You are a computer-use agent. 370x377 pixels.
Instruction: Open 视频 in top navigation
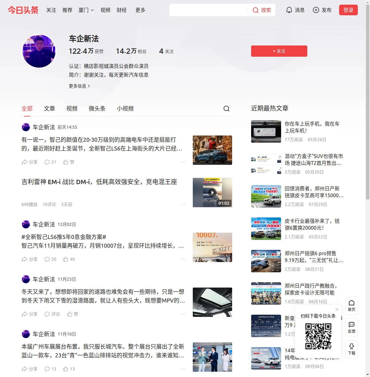pyautogui.click(x=105, y=10)
